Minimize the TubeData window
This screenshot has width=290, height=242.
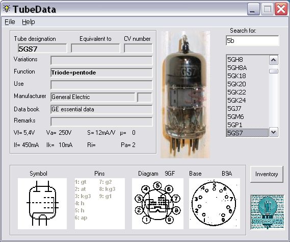253,9
